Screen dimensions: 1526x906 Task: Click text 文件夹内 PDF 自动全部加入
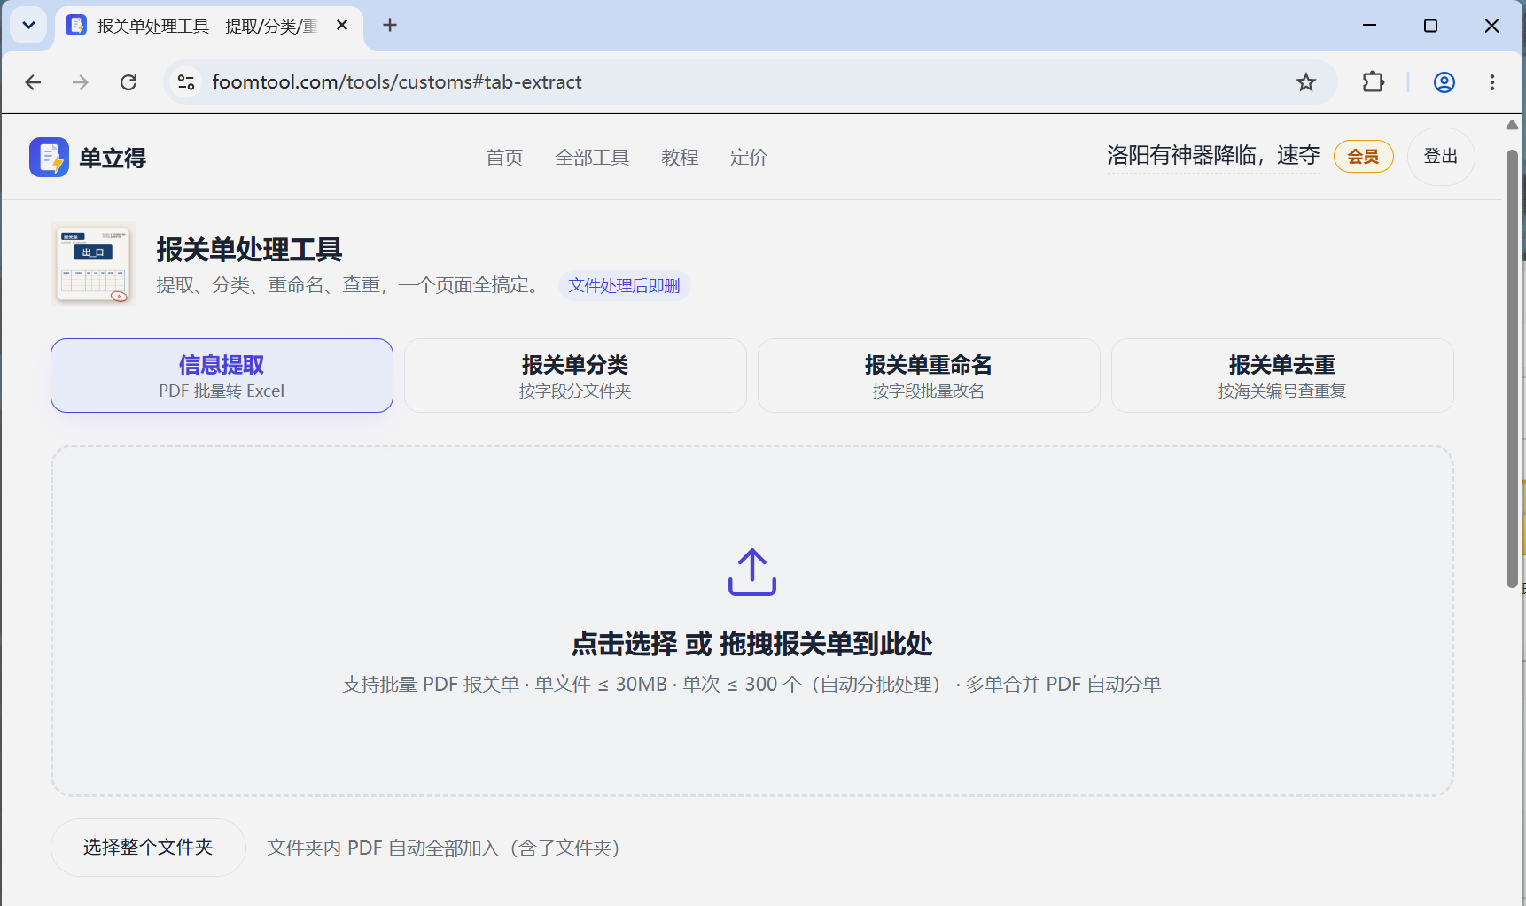(x=443, y=848)
